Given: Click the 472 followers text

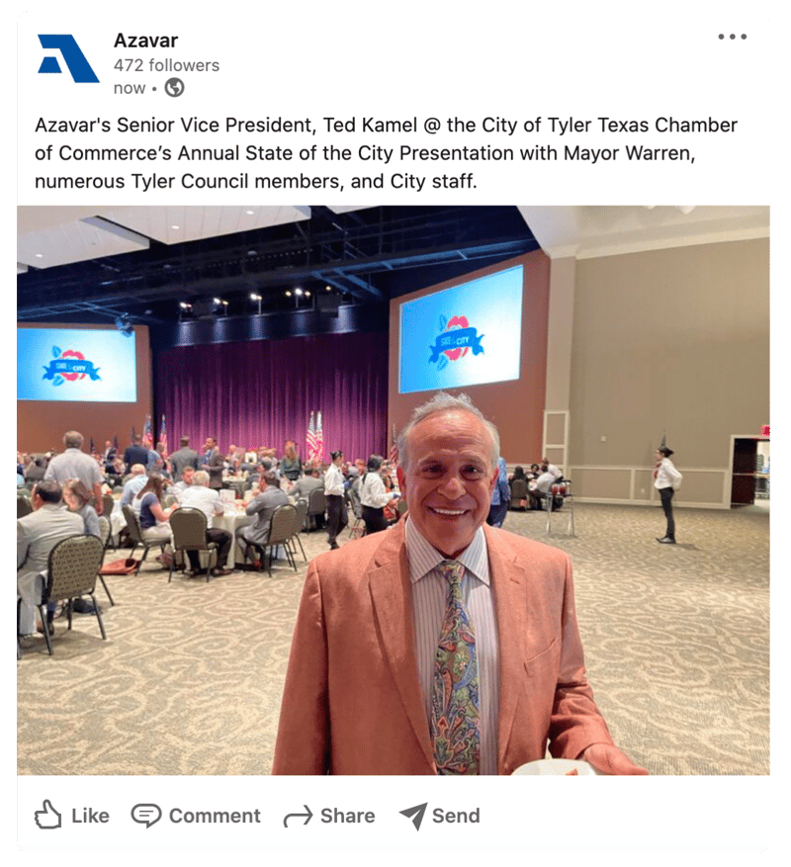Looking at the screenshot, I should pos(166,65).
